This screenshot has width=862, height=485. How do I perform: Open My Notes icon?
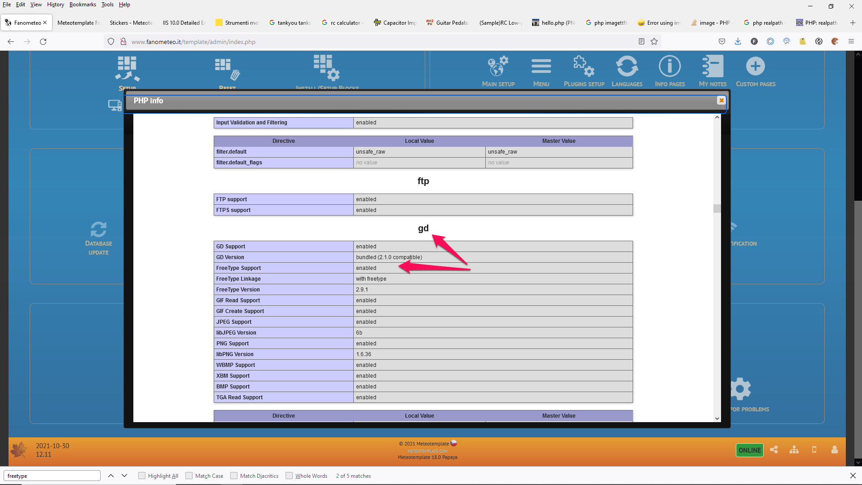(x=712, y=66)
